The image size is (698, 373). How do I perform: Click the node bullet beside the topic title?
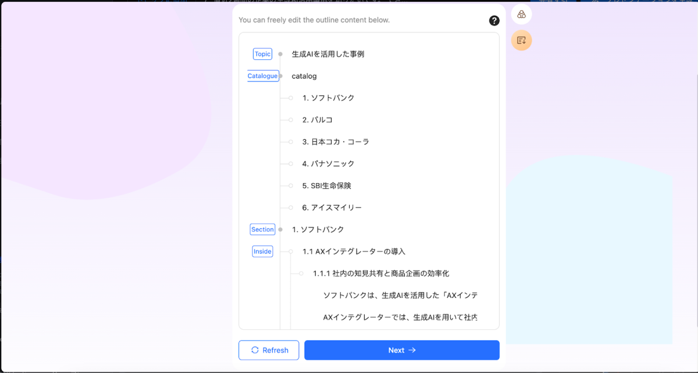point(280,54)
